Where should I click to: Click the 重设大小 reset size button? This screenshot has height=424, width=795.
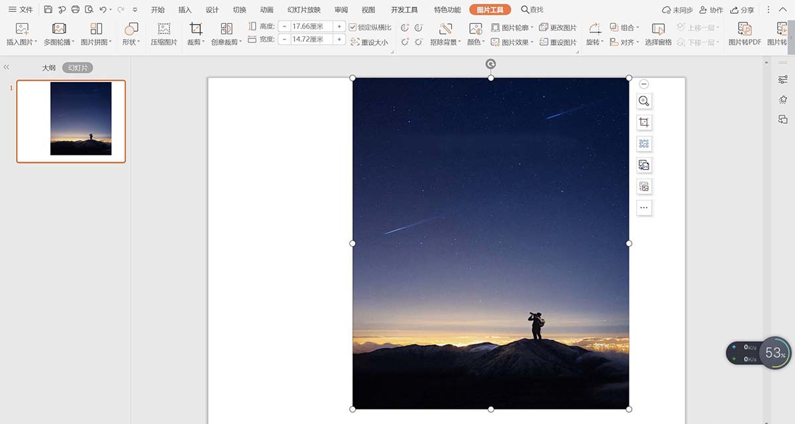[370, 42]
